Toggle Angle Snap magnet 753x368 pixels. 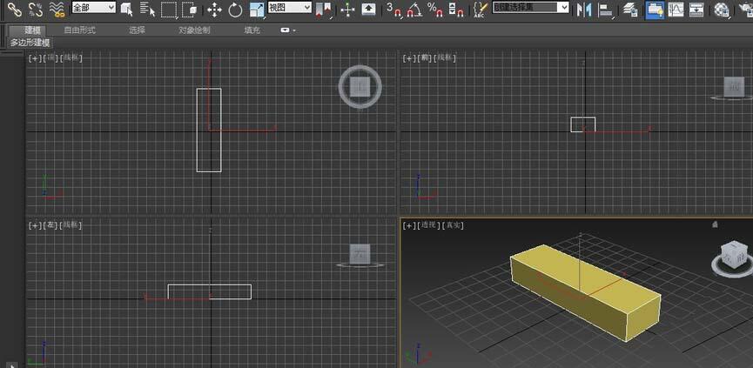click(414, 9)
